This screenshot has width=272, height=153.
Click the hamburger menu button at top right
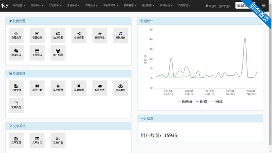click(x=263, y=5)
